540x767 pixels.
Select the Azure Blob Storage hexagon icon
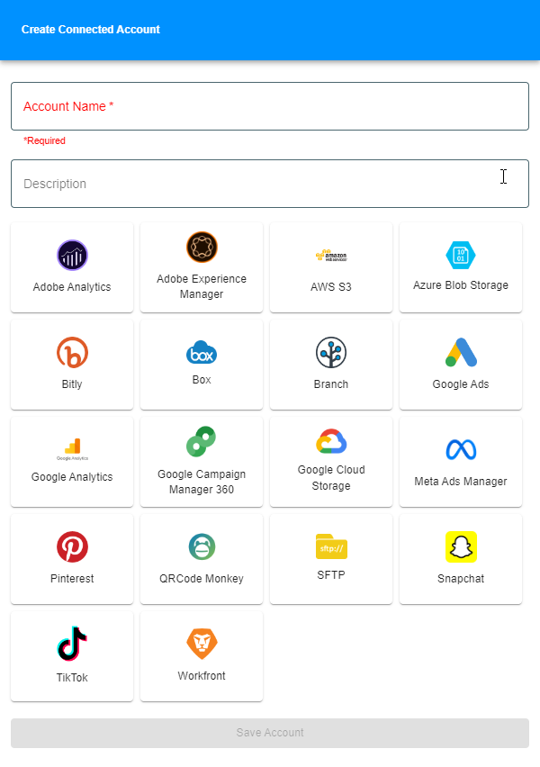(461, 255)
